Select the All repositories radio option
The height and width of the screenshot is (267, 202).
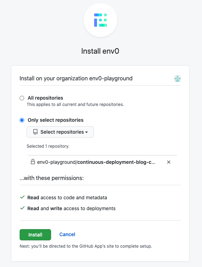22,98
